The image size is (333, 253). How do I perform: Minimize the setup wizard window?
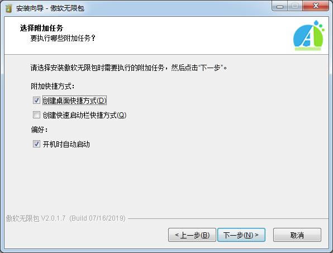point(280,6)
